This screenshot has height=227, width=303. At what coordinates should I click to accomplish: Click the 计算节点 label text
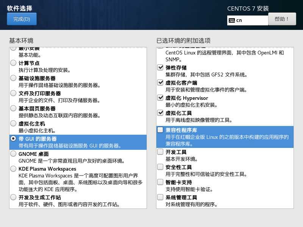pyautogui.click(x=29, y=63)
